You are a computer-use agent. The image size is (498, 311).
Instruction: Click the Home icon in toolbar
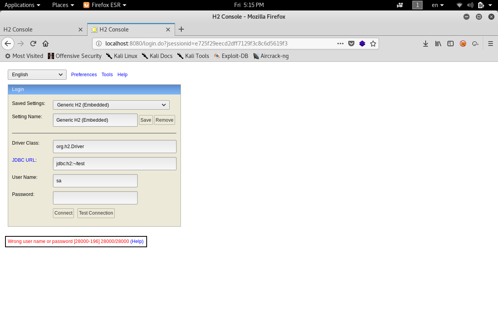coord(46,44)
